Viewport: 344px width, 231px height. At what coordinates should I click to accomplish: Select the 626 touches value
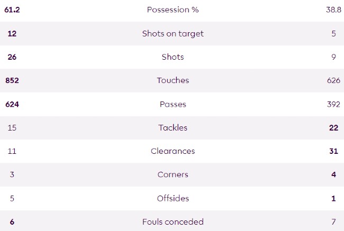click(332, 80)
